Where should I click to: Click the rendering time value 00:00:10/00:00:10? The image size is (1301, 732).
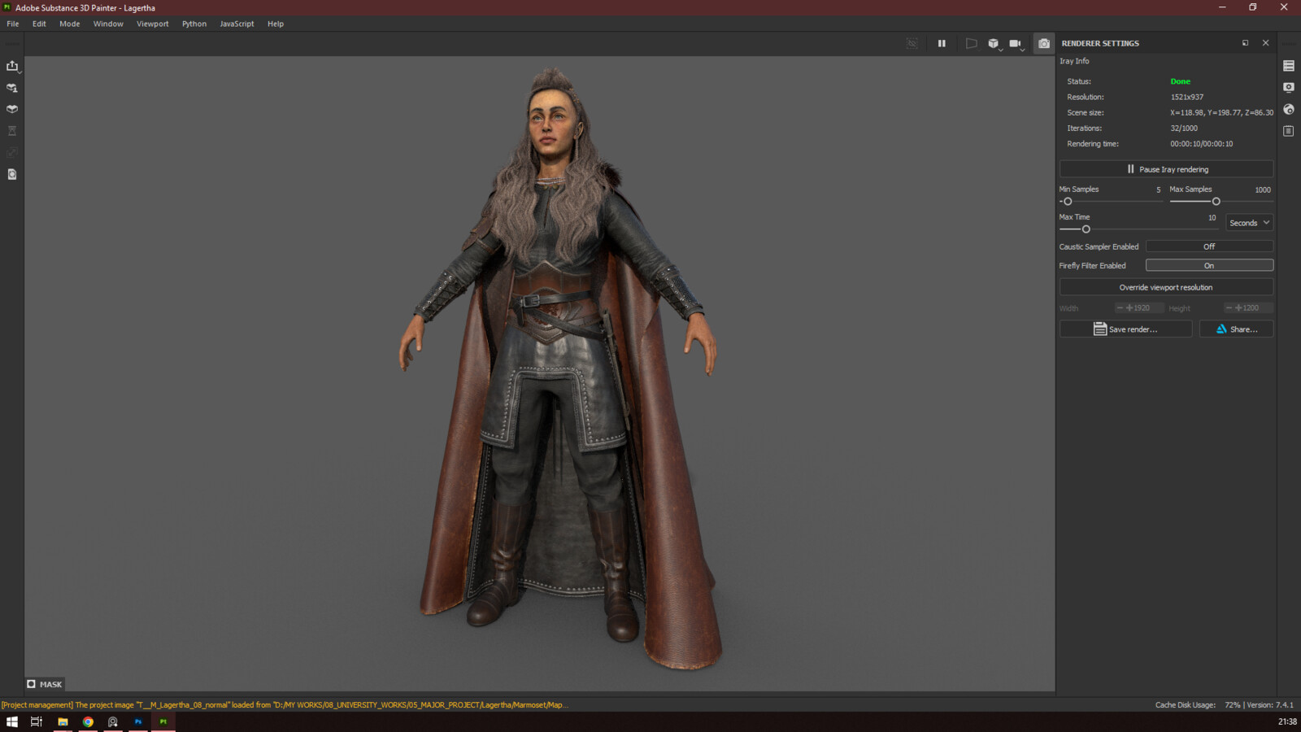1202,144
